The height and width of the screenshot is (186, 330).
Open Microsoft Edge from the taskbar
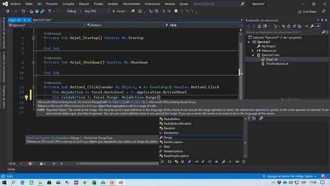tap(22, 182)
